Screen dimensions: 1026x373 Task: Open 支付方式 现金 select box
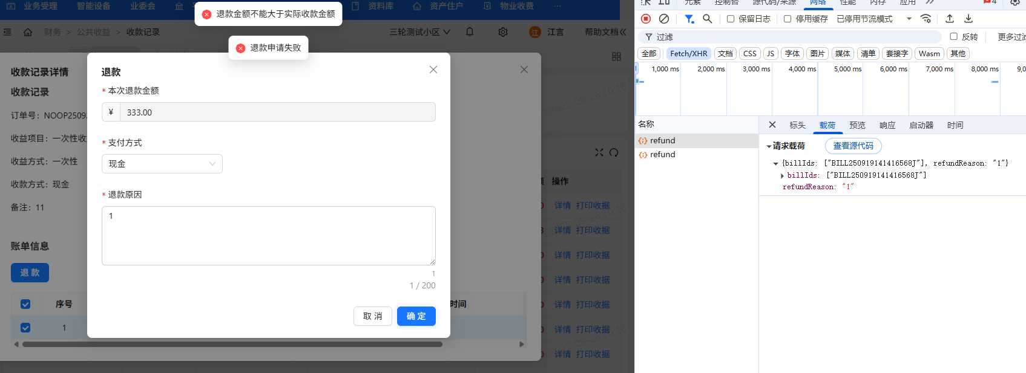[x=162, y=164]
